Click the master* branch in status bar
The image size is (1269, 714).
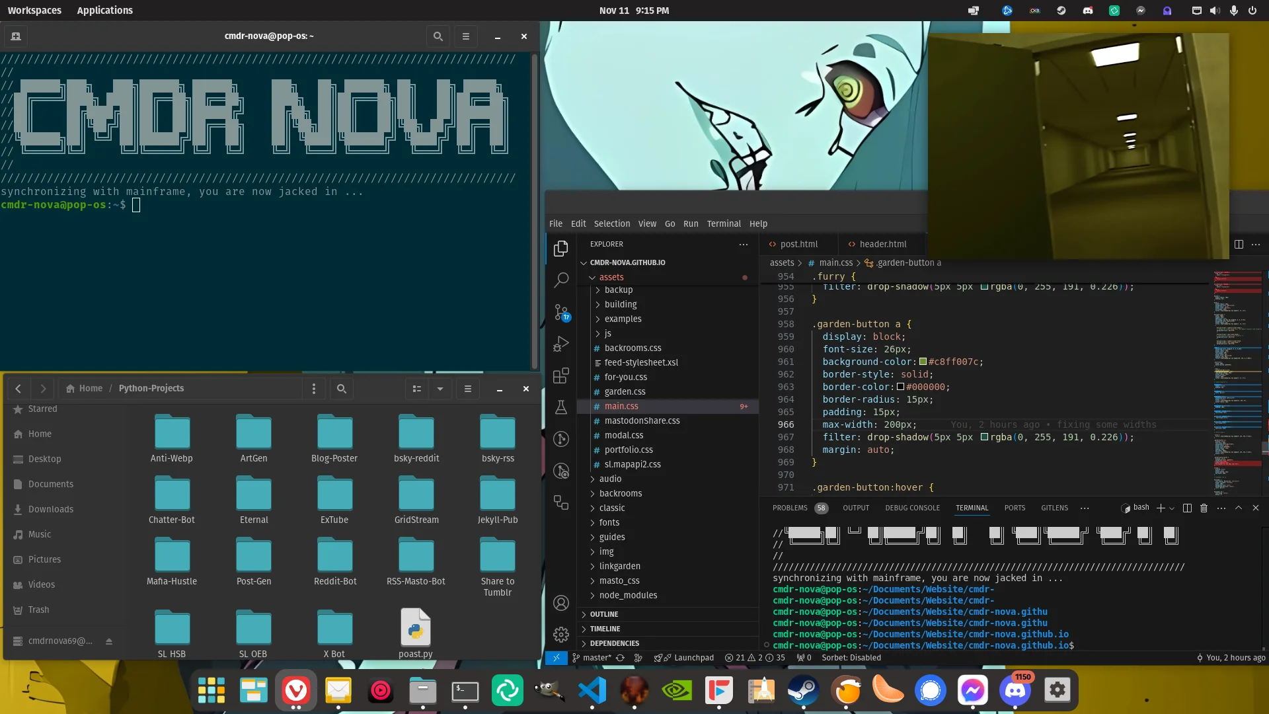pos(592,658)
